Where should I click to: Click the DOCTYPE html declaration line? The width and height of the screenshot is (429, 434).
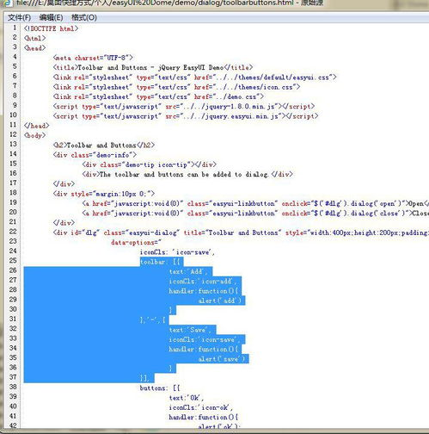51,28
